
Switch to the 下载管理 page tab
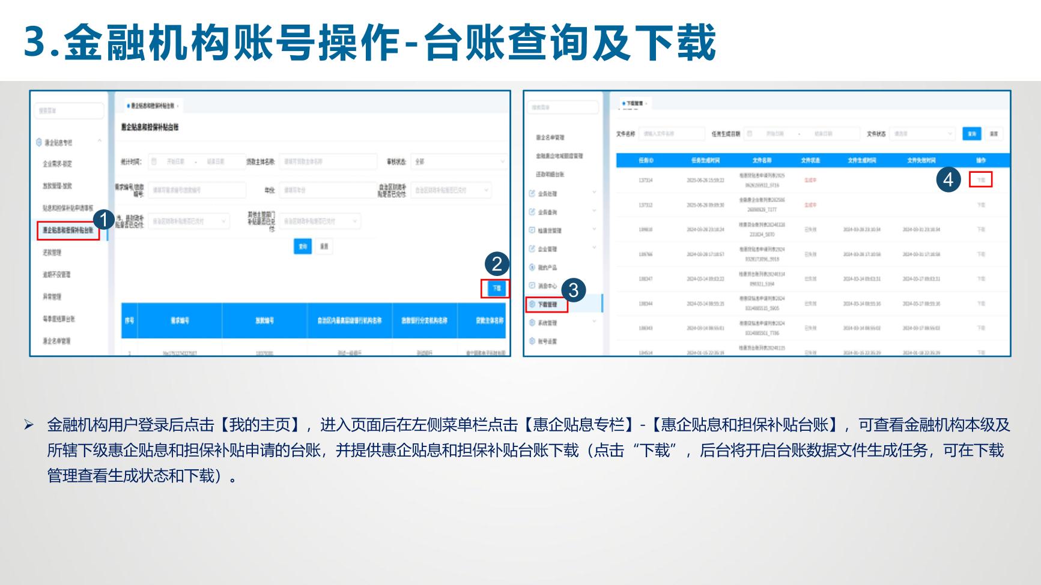[x=633, y=104]
